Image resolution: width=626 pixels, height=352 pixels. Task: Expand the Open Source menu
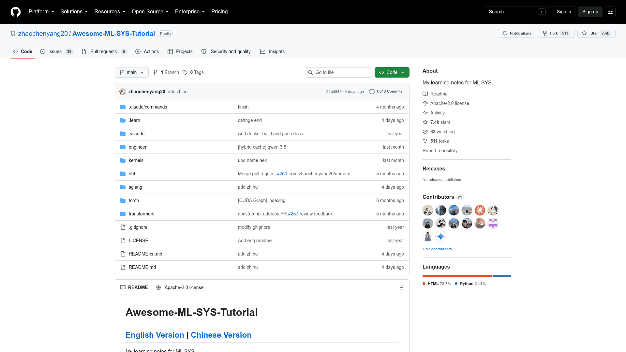[150, 12]
